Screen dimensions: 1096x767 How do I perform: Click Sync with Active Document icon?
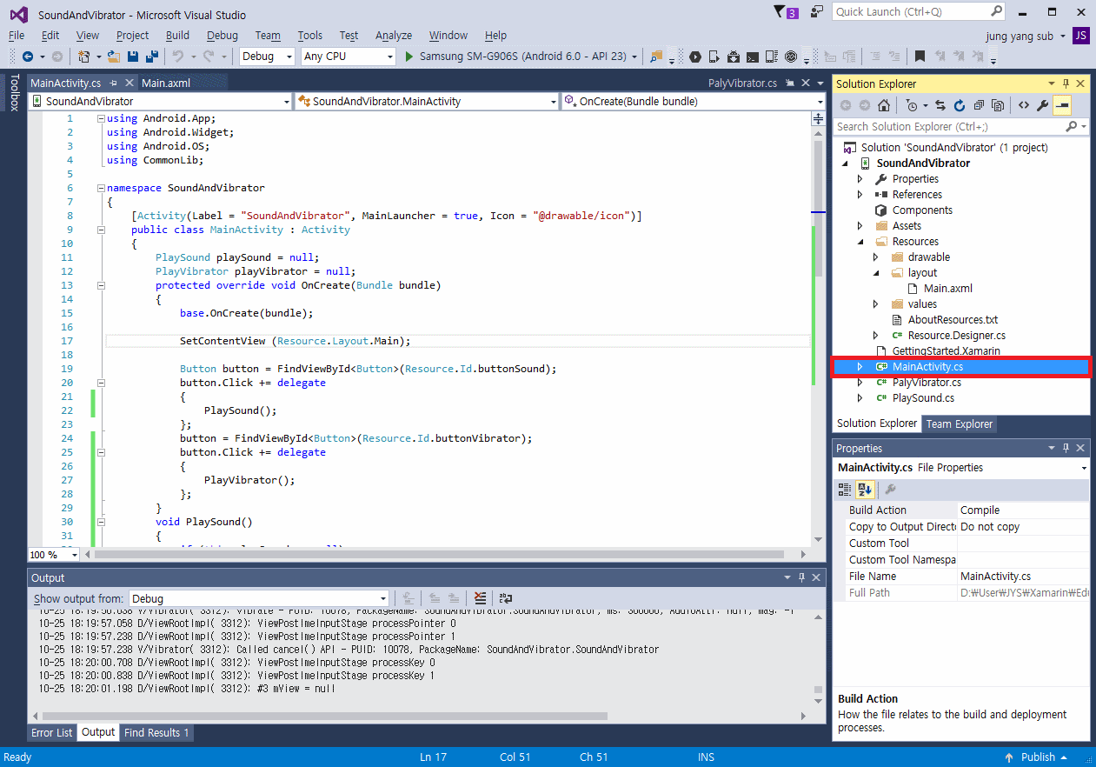[x=940, y=105]
